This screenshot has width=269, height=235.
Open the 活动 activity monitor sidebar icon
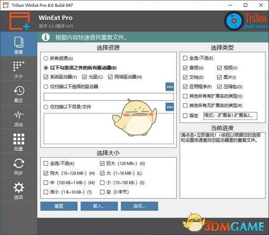click(x=18, y=117)
